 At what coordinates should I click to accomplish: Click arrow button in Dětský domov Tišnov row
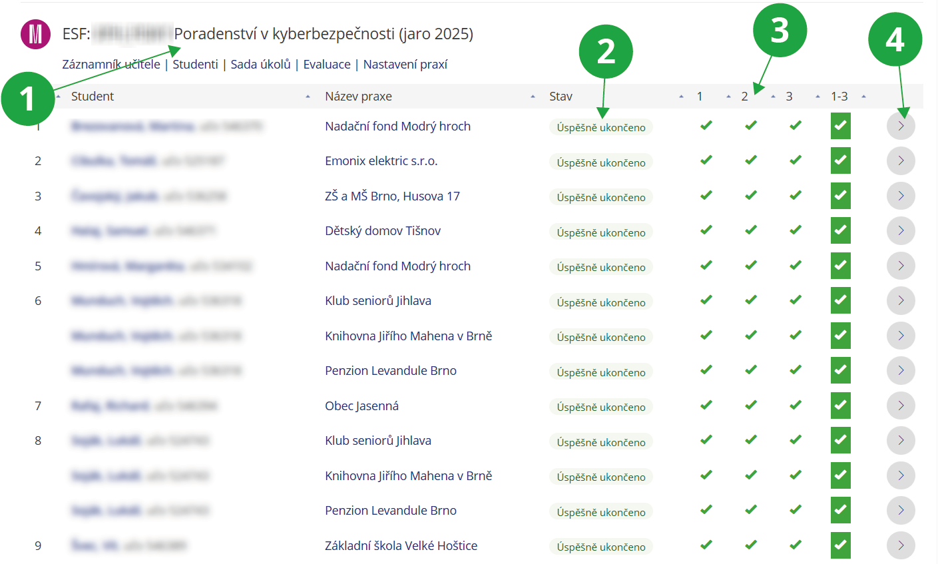tap(901, 231)
